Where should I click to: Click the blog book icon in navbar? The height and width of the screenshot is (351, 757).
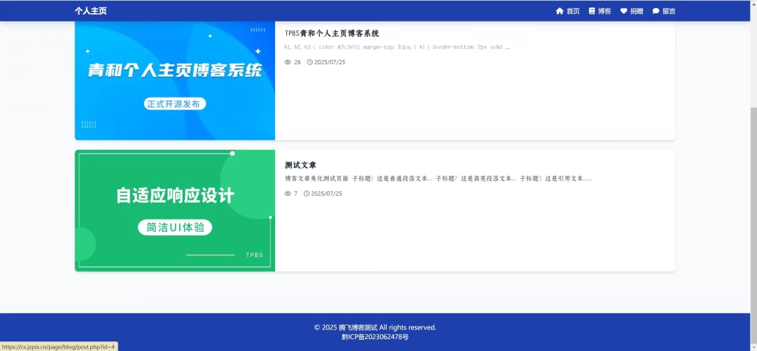click(x=592, y=11)
